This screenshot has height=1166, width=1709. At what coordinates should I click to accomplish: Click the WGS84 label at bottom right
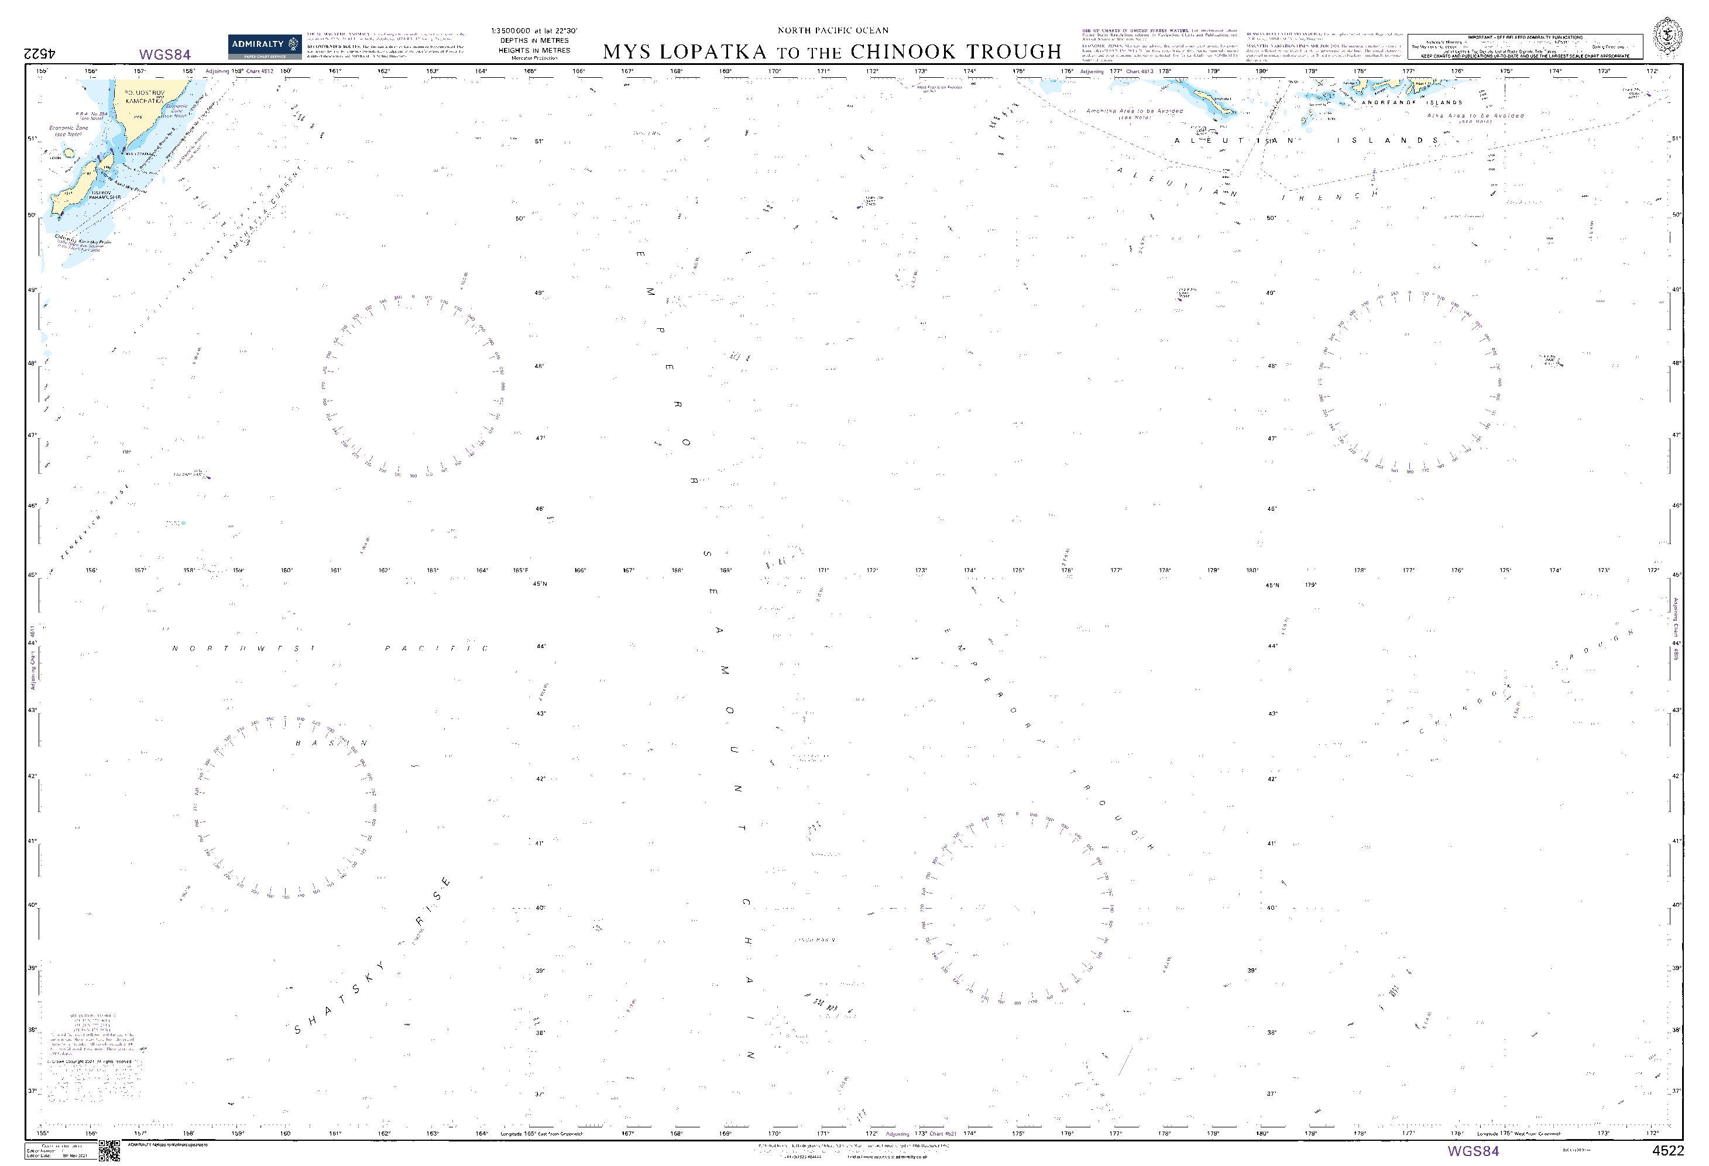[x=1473, y=1151]
